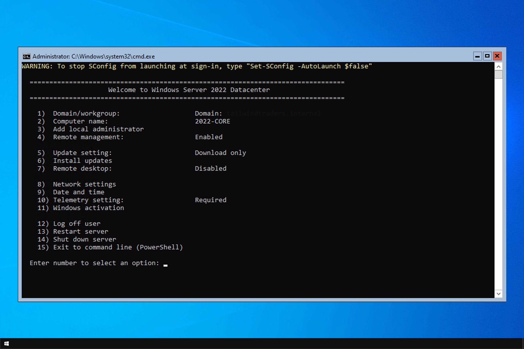Screen dimensions: 524x349
Task: Click the 'Disabled' remote desktop value
Action: pos(211,169)
